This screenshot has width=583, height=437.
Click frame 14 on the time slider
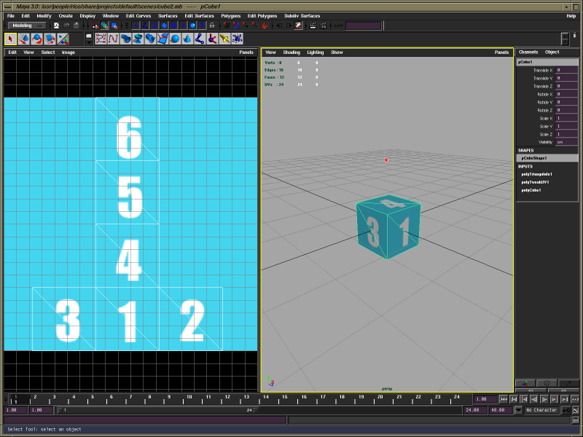click(266, 399)
